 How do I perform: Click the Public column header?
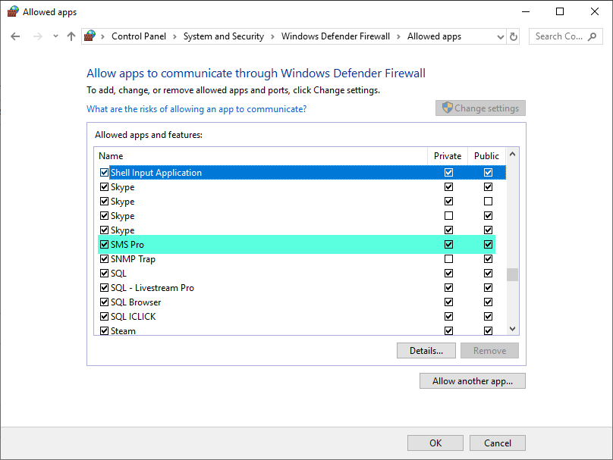click(487, 156)
